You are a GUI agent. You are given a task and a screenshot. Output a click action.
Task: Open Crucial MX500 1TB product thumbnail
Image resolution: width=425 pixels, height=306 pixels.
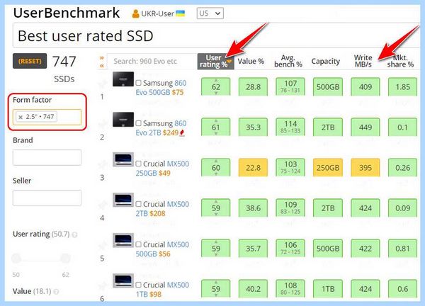pyautogui.click(x=123, y=280)
